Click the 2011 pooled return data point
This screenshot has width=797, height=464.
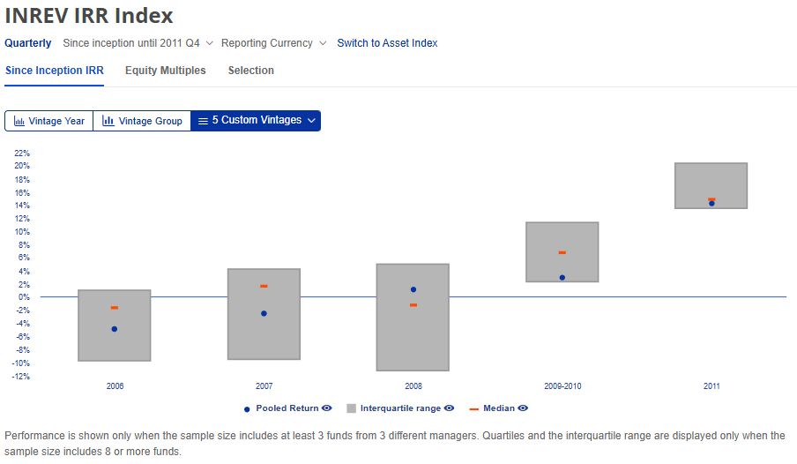click(x=711, y=204)
